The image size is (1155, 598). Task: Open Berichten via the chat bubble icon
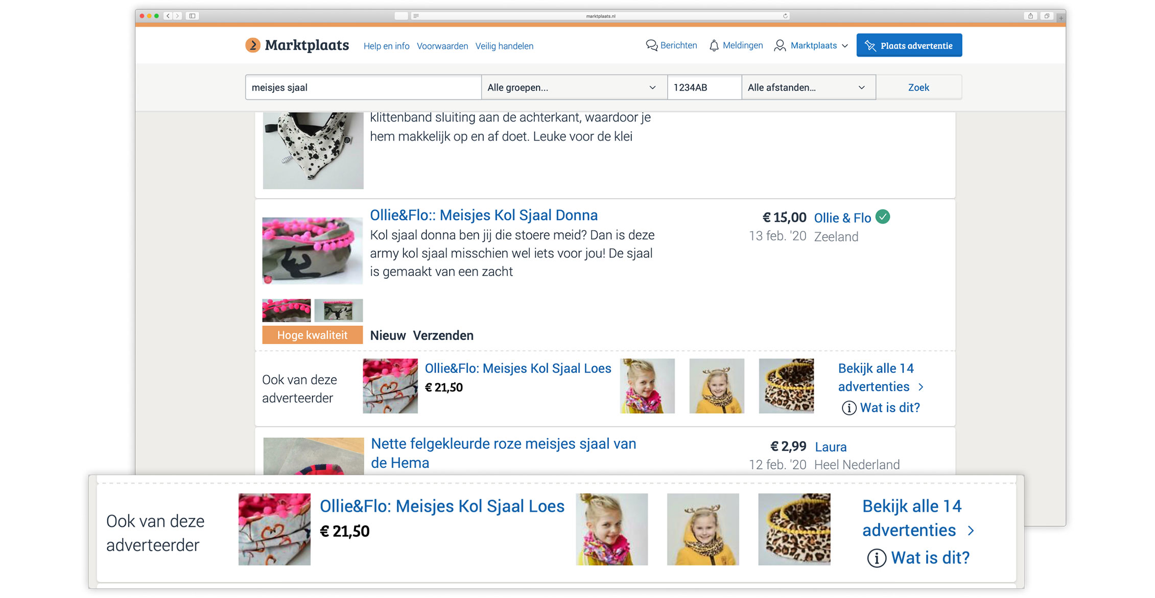(x=651, y=45)
